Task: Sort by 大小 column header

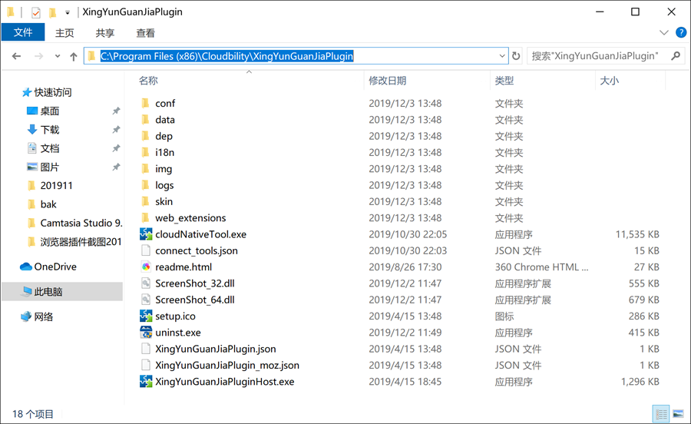Action: pyautogui.click(x=610, y=81)
